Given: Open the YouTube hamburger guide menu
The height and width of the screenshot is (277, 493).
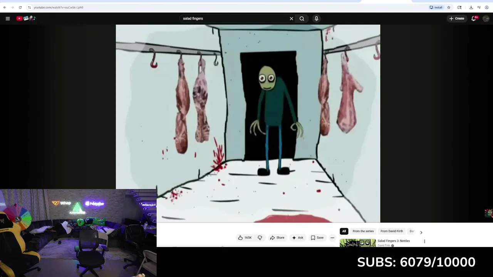Looking at the screenshot, I should point(8,18).
